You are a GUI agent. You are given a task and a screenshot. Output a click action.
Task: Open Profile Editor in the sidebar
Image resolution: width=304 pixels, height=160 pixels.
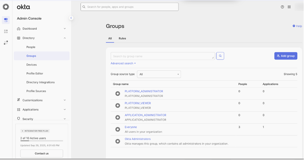(x=35, y=73)
